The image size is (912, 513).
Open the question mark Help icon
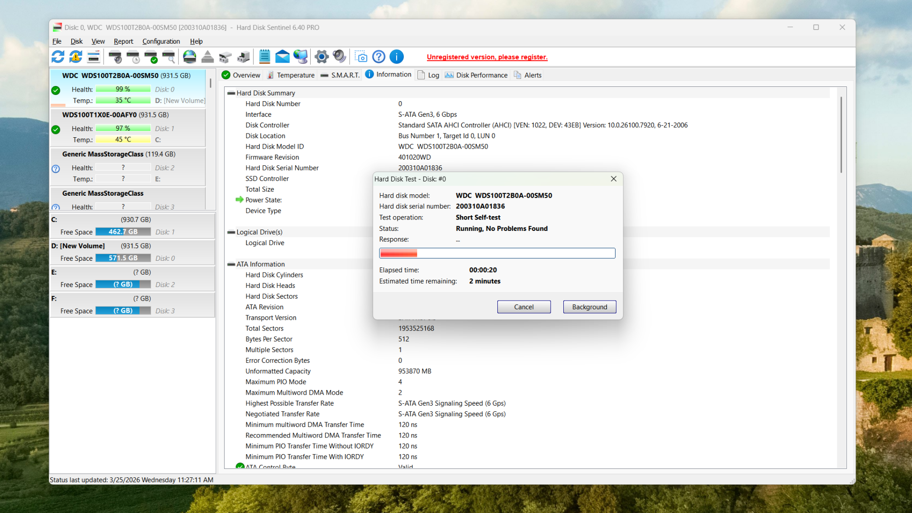pyautogui.click(x=379, y=57)
